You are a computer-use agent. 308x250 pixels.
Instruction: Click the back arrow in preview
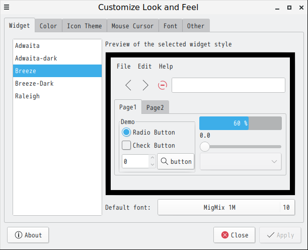point(128,85)
